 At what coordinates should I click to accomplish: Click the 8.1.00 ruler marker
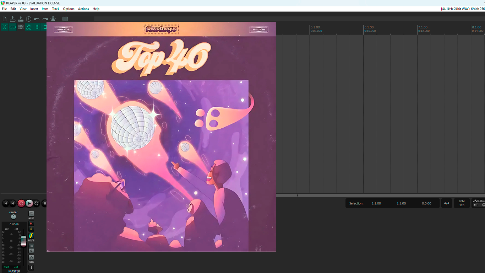tap(477, 27)
